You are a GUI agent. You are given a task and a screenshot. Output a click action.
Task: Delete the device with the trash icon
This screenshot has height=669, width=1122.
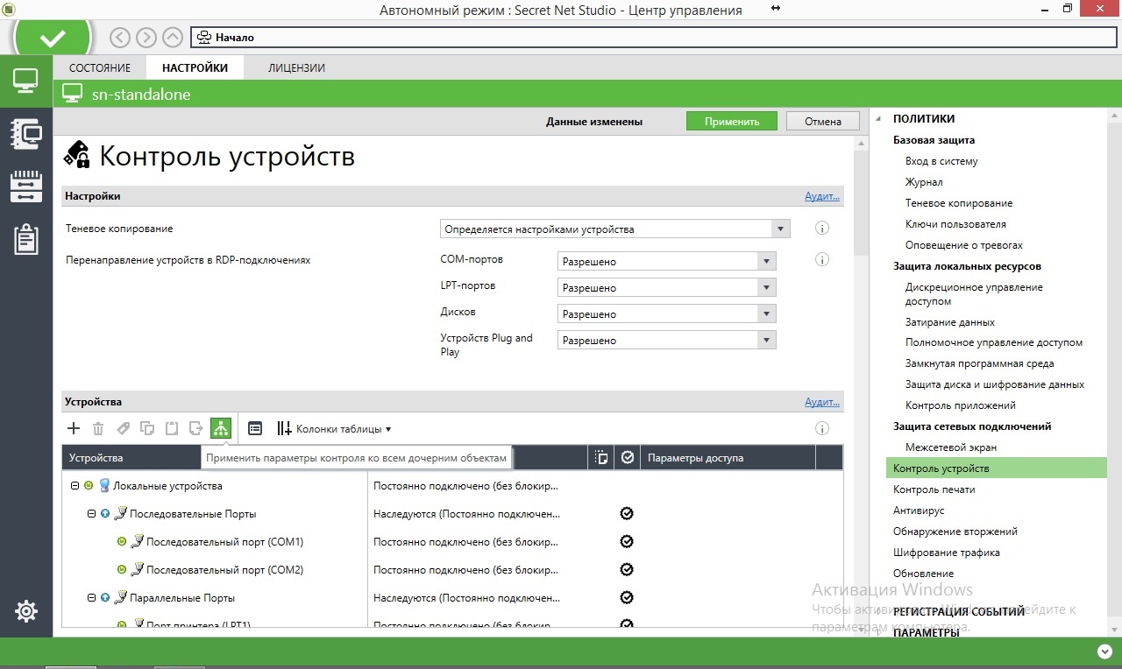[98, 428]
